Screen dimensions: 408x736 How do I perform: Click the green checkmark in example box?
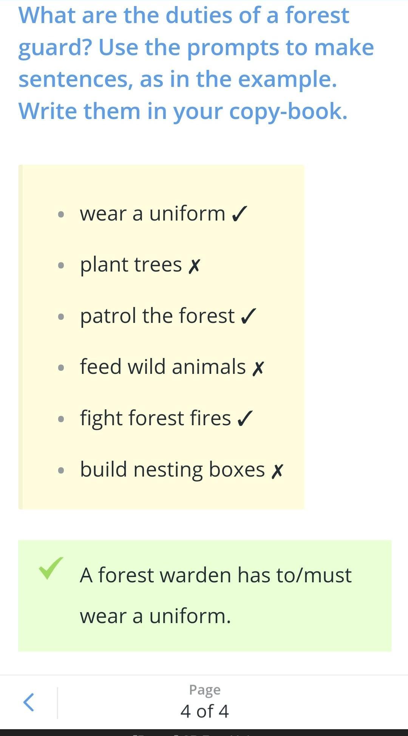pos(51,568)
